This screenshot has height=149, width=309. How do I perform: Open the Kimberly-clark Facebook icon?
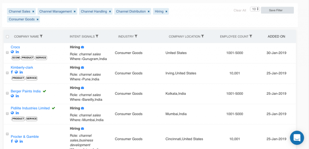pyautogui.click(x=12, y=72)
